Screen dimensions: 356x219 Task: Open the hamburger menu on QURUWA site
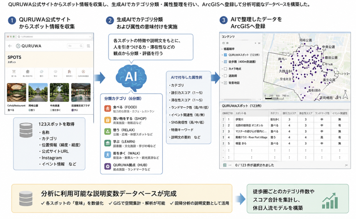point(88,46)
